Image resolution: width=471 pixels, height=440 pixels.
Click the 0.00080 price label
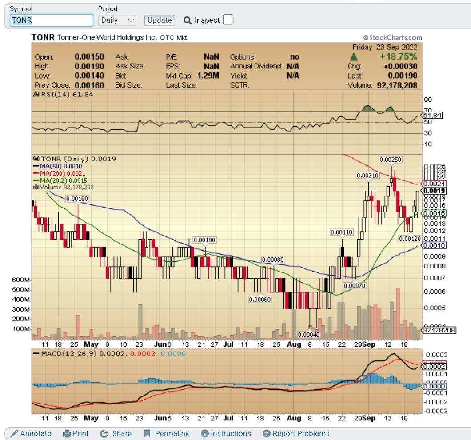pos(273,260)
